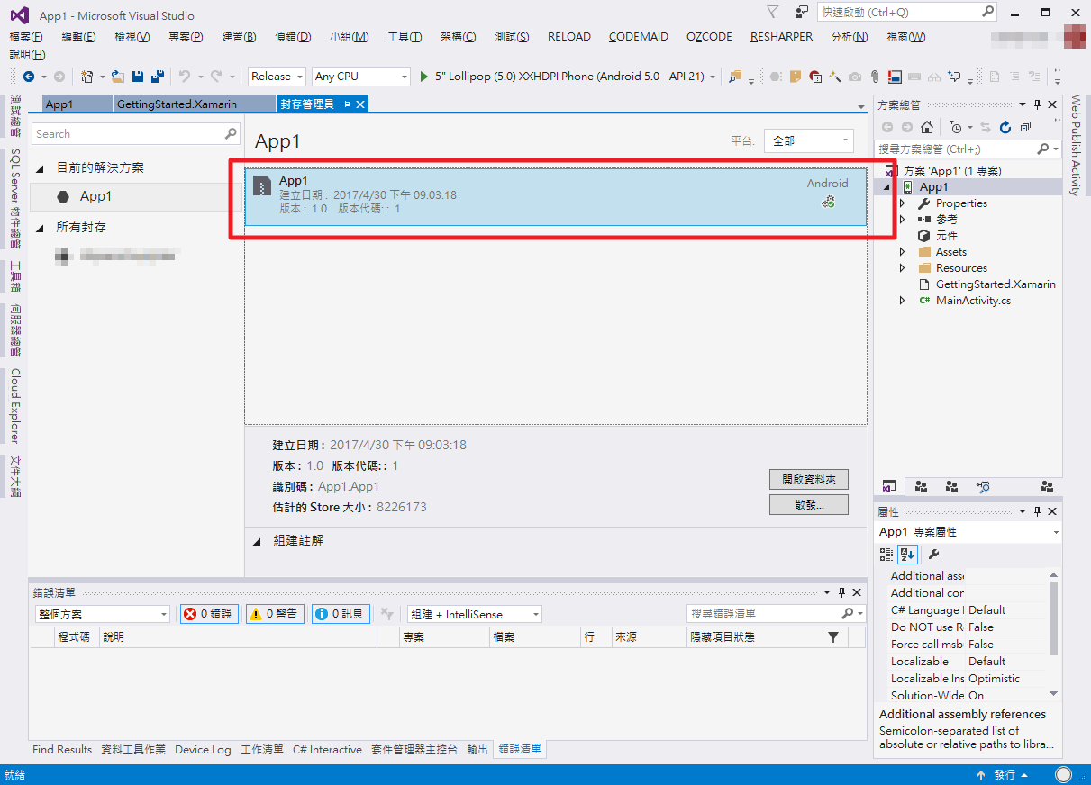Click the notifications flag icon in title bar
1091x785 pixels.
pyautogui.click(x=772, y=12)
